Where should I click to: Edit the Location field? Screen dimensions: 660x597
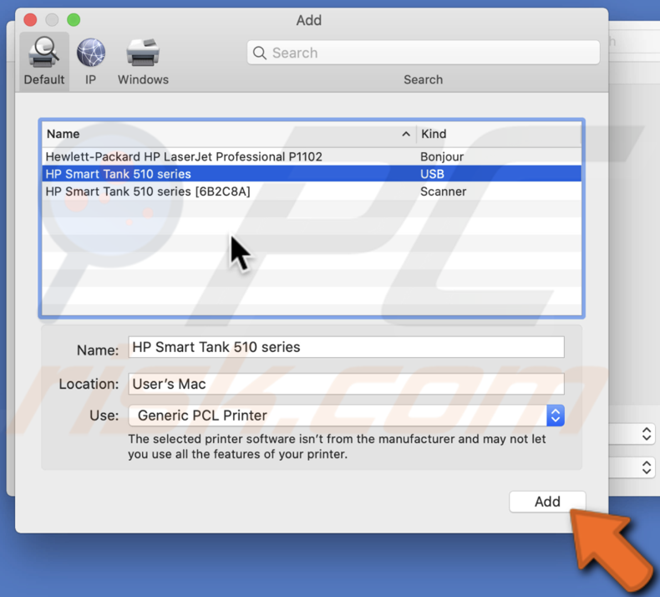click(346, 384)
